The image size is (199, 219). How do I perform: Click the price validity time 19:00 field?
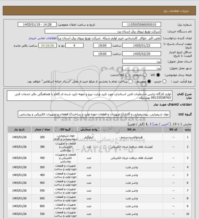(x=102, y=54)
